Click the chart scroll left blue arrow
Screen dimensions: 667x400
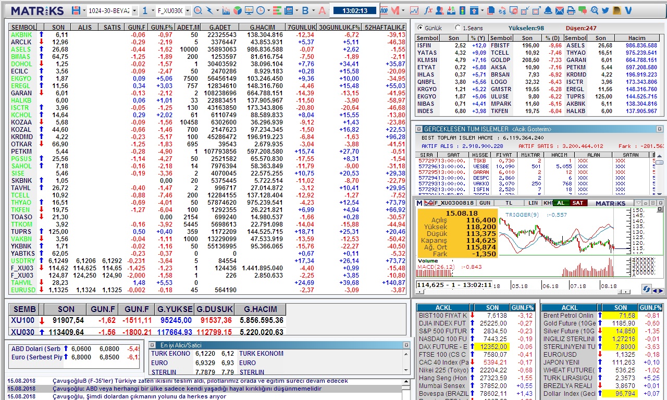point(656,290)
